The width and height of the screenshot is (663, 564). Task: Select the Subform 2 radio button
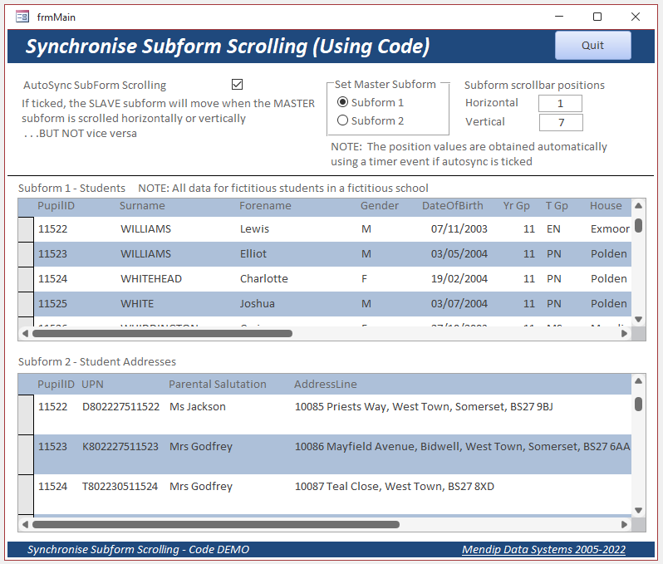(342, 120)
